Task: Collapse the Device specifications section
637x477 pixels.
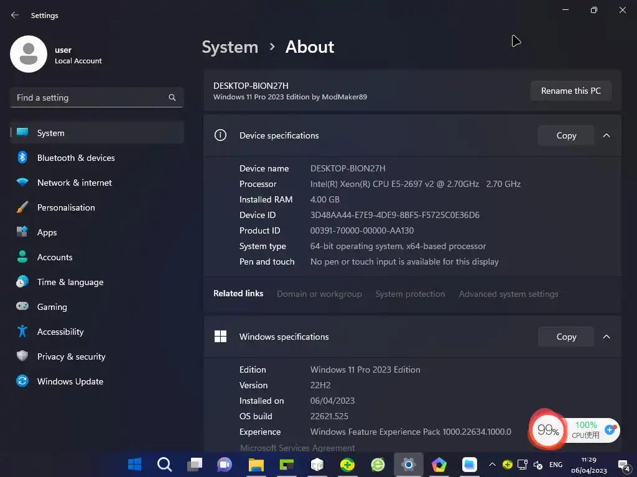Action: 606,135
